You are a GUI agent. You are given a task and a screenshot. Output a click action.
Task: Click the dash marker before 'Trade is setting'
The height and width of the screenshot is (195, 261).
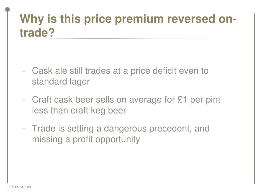tap(24, 129)
